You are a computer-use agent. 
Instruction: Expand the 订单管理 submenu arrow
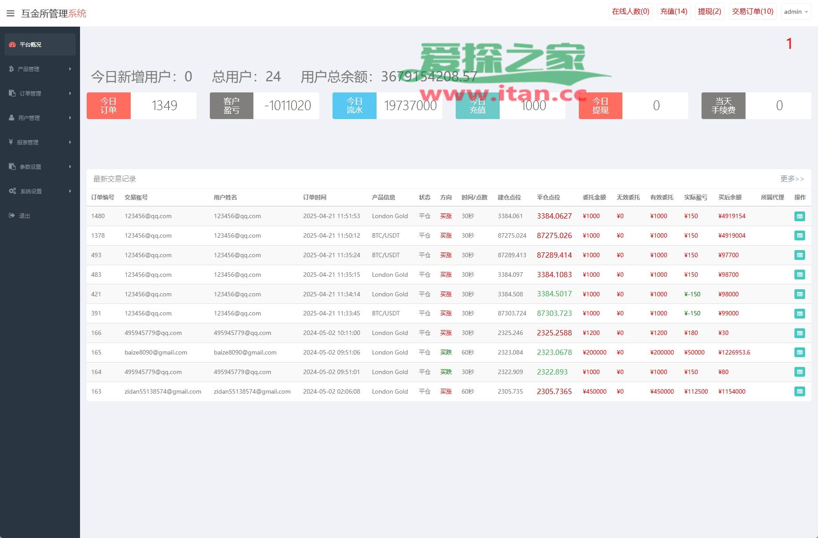(x=70, y=93)
